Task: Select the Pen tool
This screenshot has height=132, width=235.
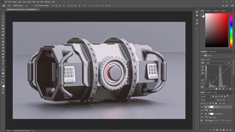Action: click(3, 60)
